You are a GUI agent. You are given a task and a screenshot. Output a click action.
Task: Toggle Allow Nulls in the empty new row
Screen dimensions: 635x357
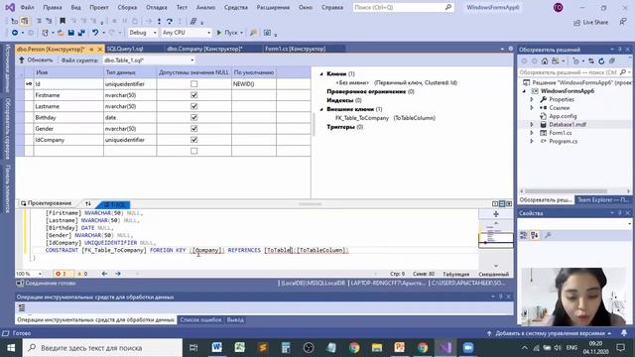(x=194, y=151)
